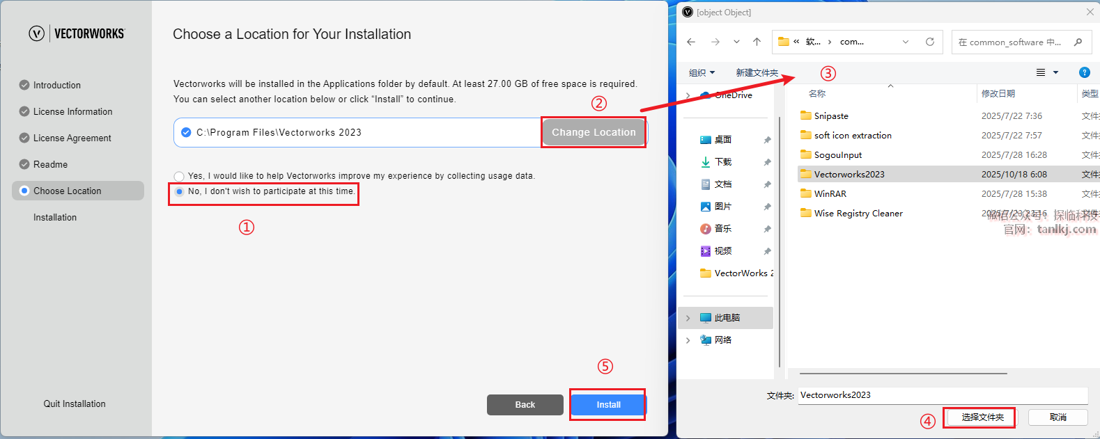The image size is (1100, 439).
Task: Click the Readme completed checkmark icon
Action: 24,164
